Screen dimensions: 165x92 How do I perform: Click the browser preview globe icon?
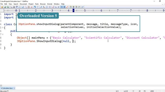[x=20, y=7]
